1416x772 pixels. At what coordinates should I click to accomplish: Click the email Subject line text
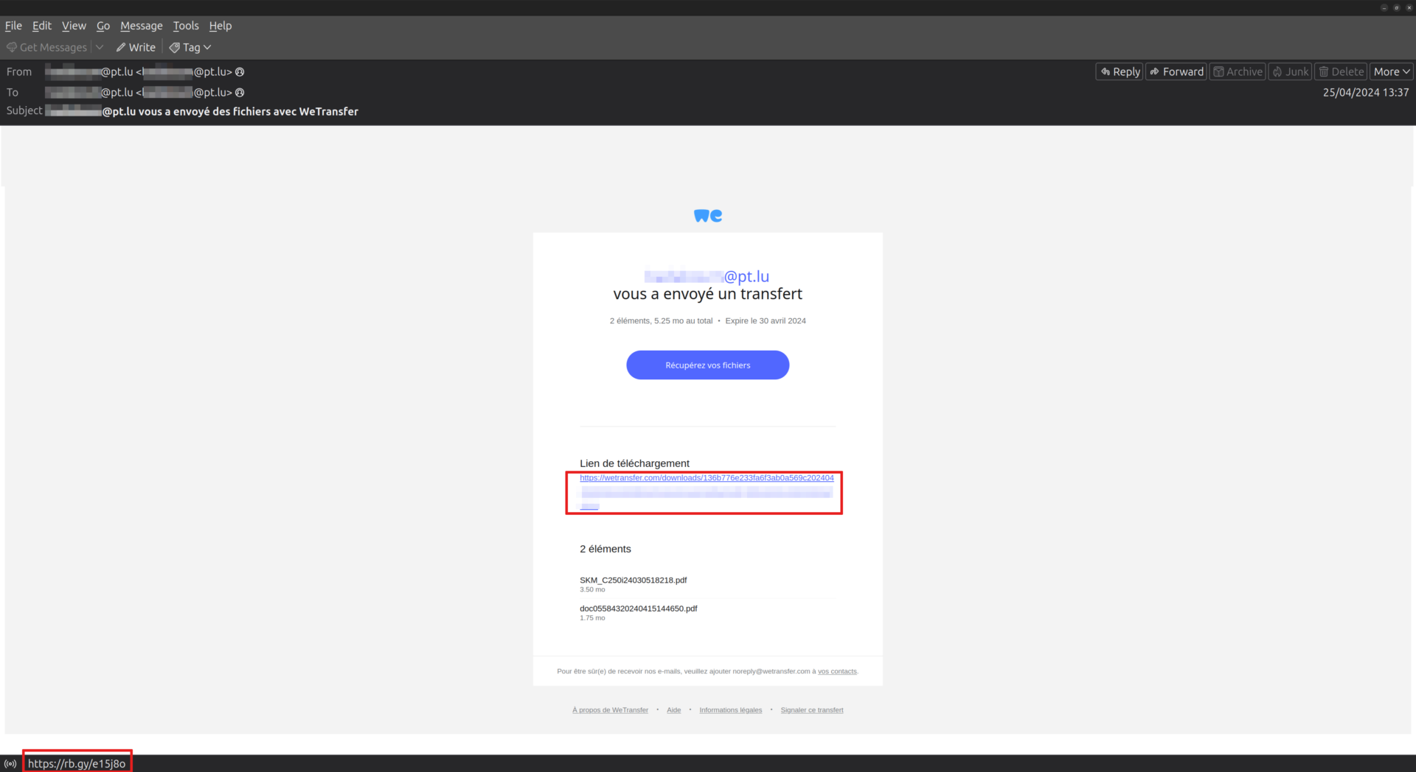tap(201, 111)
